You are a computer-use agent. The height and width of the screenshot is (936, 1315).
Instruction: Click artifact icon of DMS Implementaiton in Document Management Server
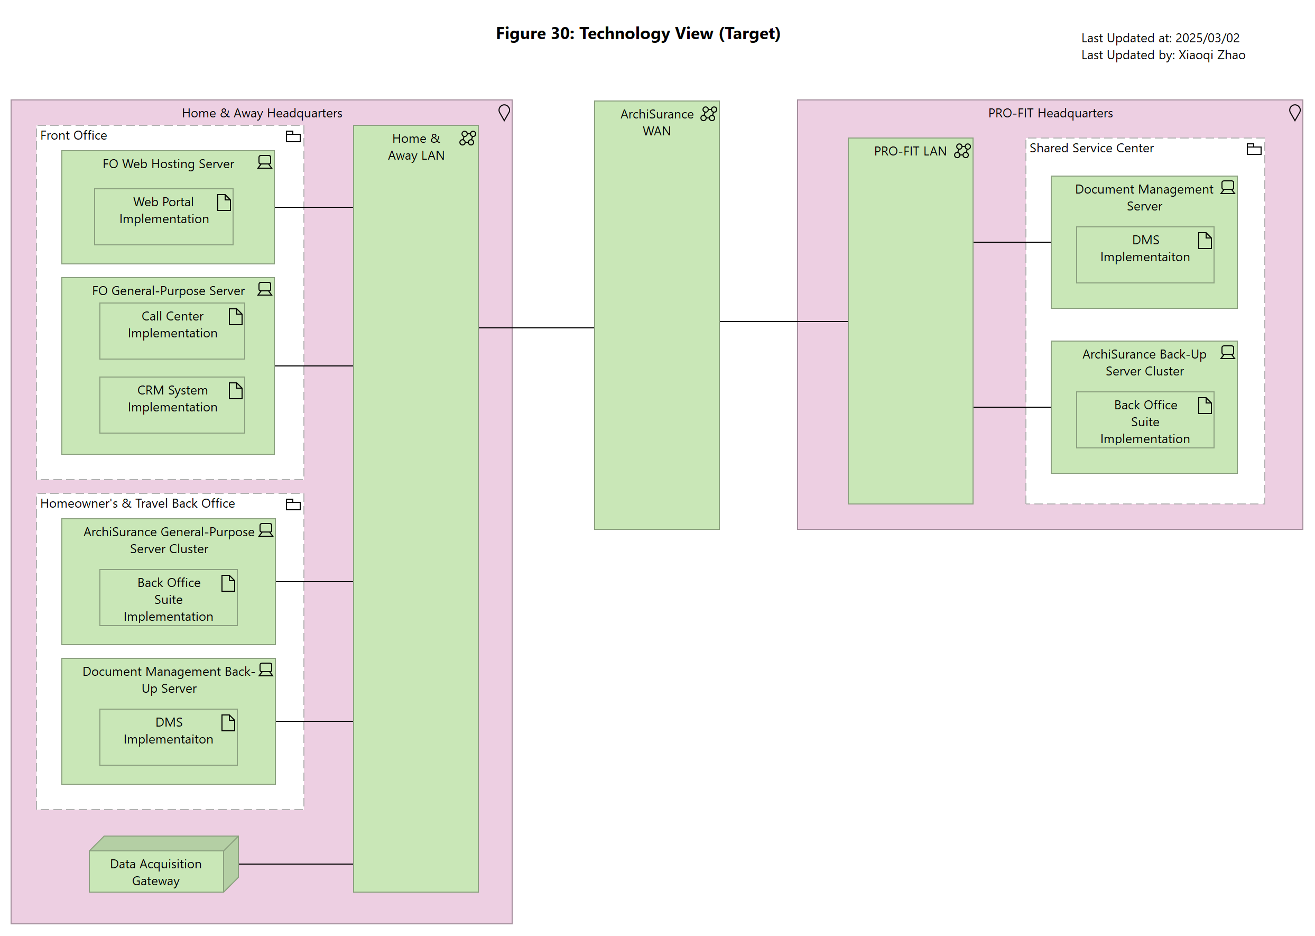click(1205, 240)
